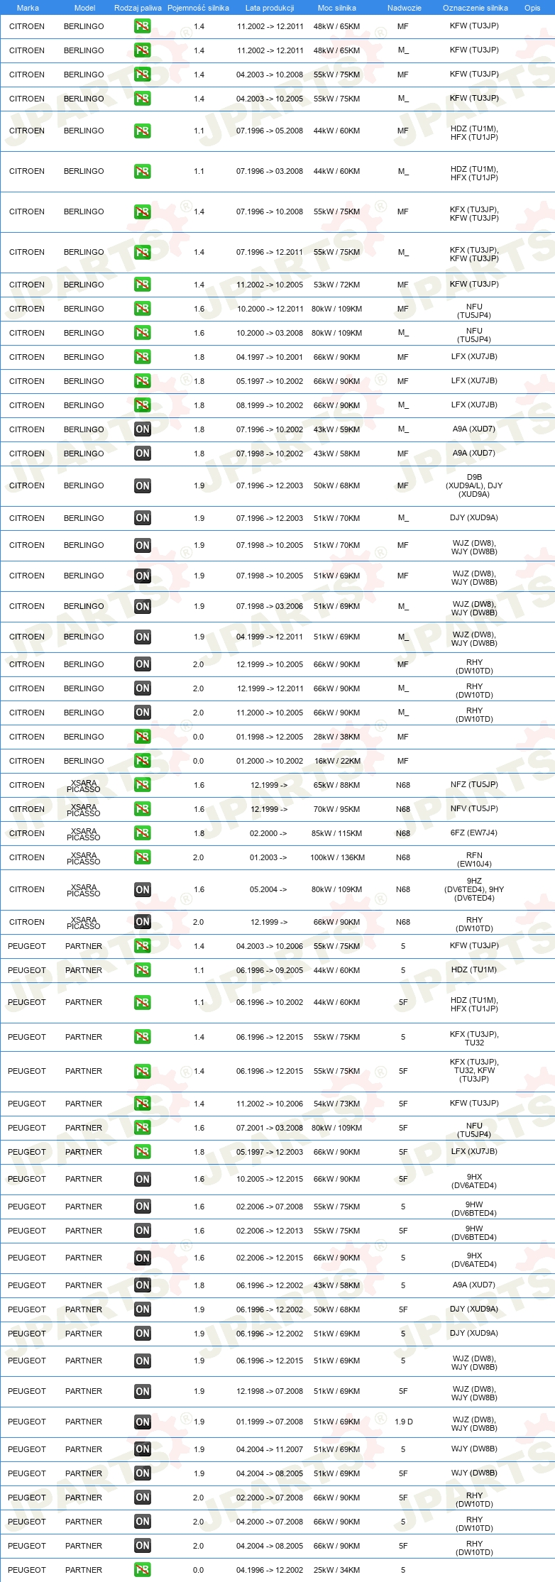Click diesel ON icon in Berlingo 43kW/58KM row

(x=143, y=454)
